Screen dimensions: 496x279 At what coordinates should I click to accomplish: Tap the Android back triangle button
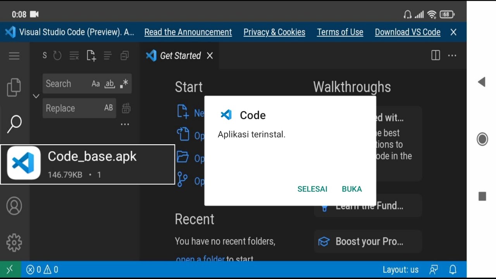click(x=482, y=82)
